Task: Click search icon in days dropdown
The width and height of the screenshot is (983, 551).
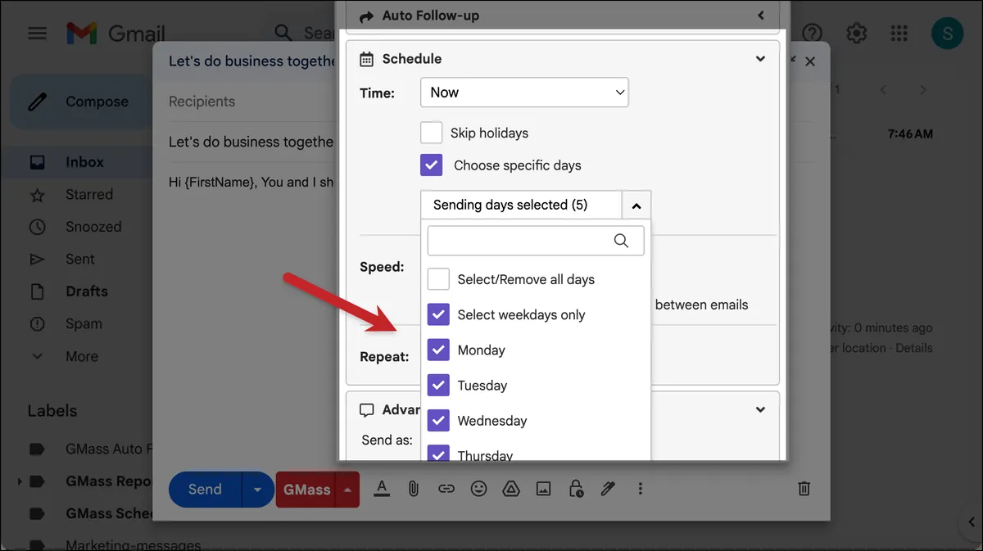Action: pyautogui.click(x=621, y=241)
